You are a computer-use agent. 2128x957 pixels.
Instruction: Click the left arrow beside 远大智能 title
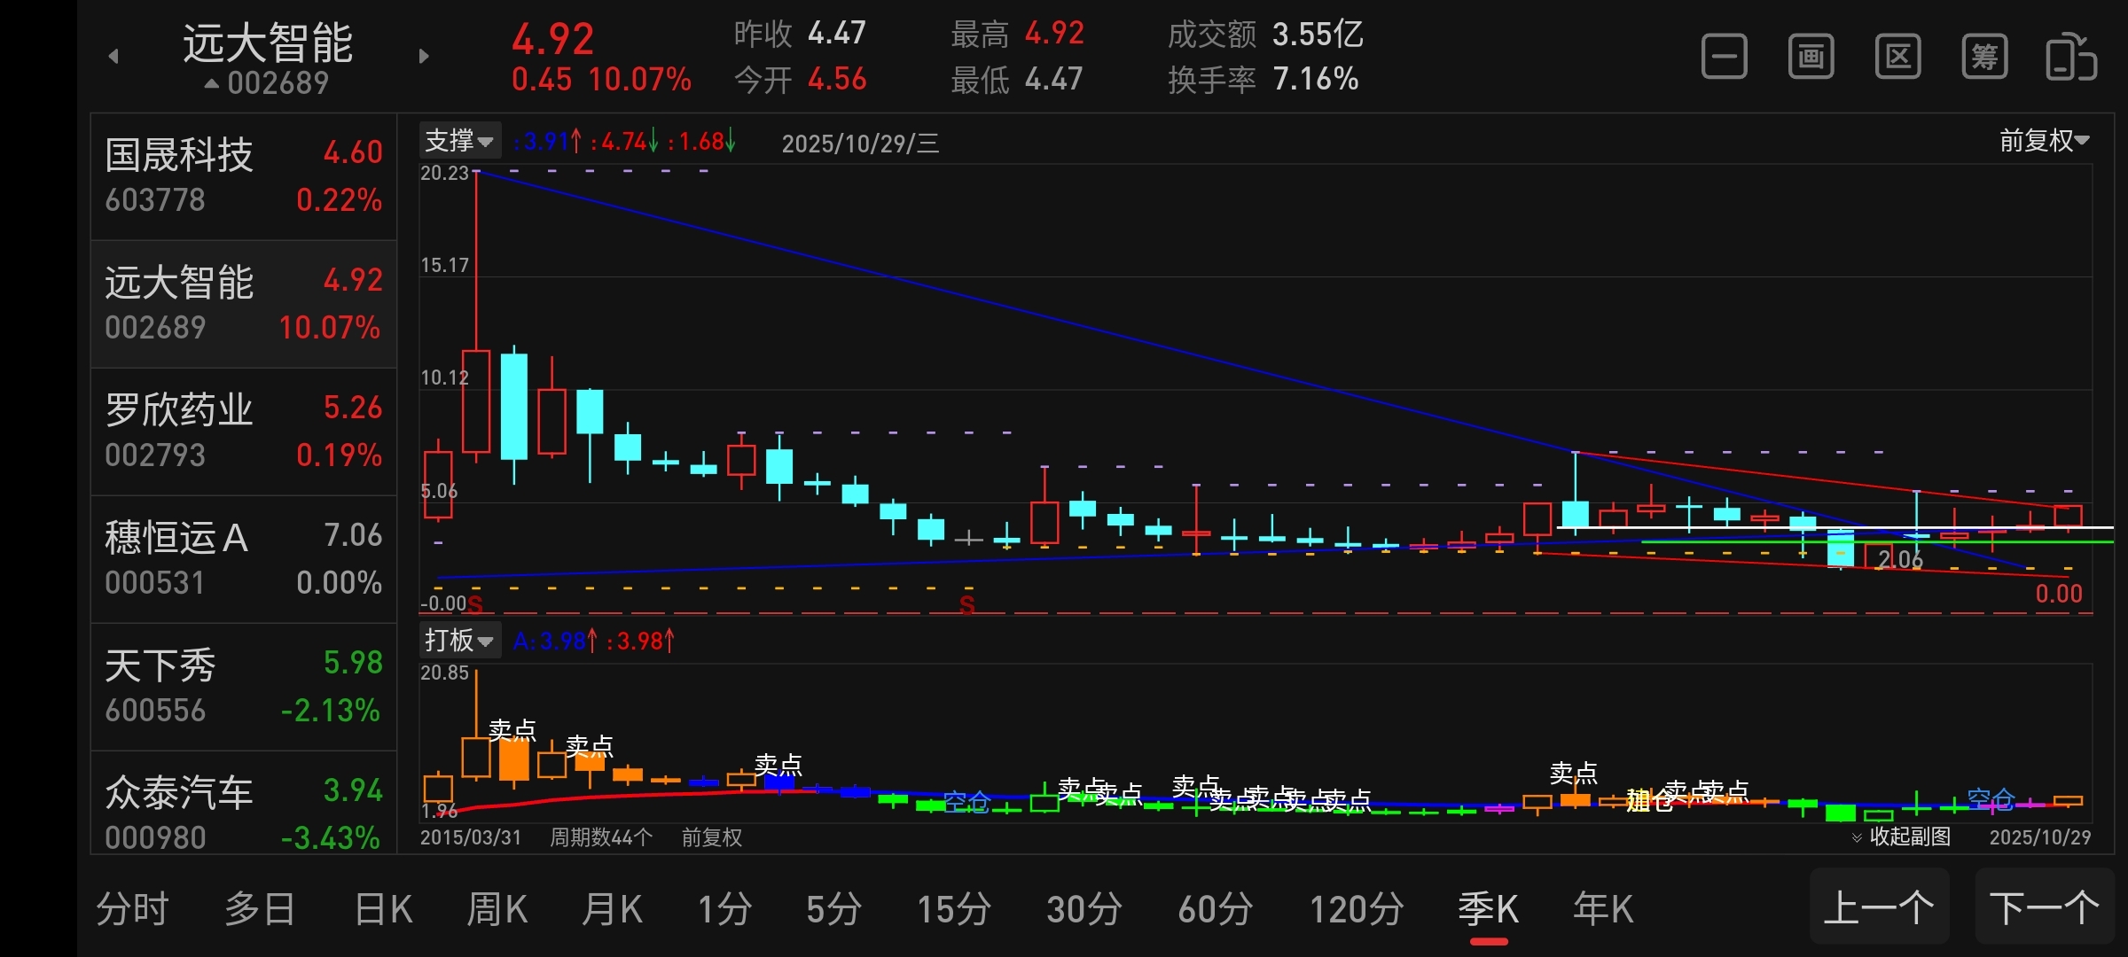pyautogui.click(x=113, y=57)
